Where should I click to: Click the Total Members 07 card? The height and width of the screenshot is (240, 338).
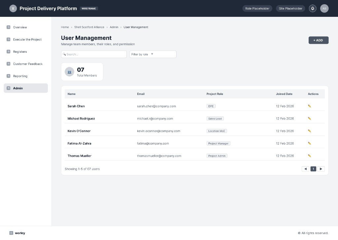(82, 72)
